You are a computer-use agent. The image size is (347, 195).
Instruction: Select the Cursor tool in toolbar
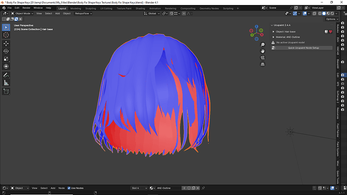click(x=6, y=35)
